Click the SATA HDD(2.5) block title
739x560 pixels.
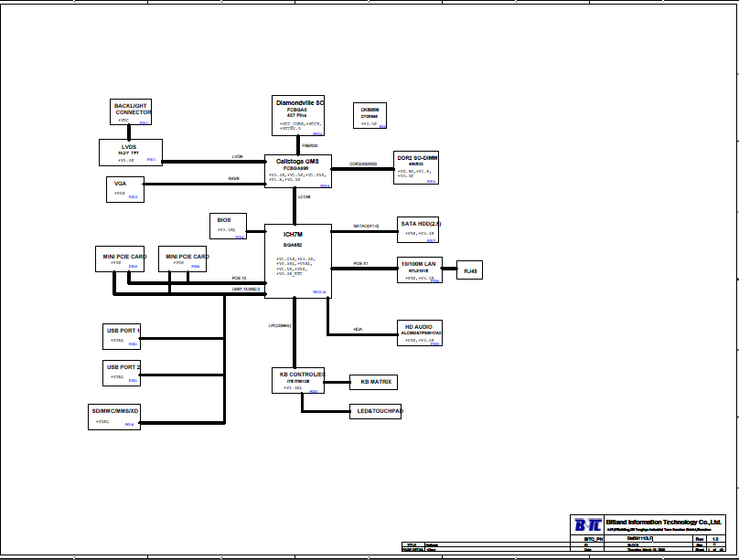tap(421, 224)
